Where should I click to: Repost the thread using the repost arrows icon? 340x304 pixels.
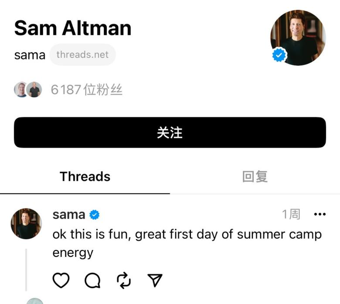point(124,280)
